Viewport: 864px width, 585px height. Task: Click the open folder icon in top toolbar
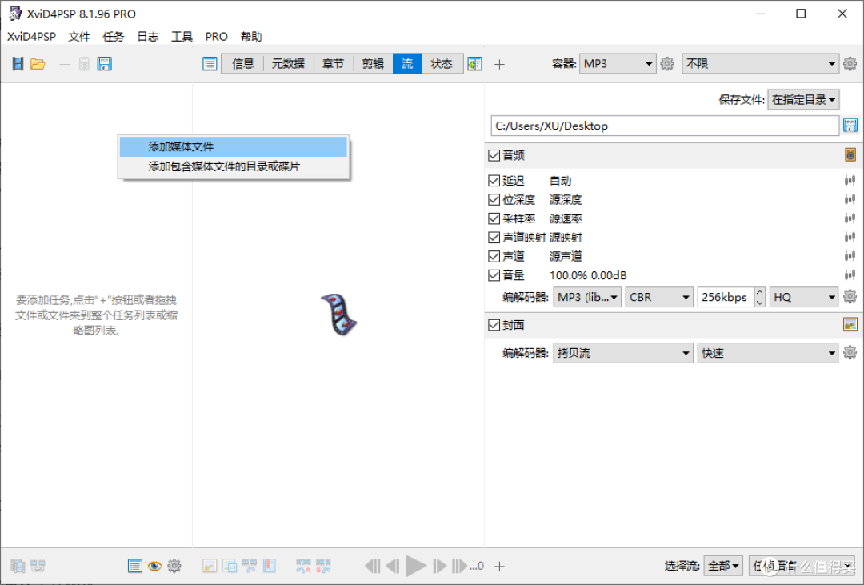38,64
